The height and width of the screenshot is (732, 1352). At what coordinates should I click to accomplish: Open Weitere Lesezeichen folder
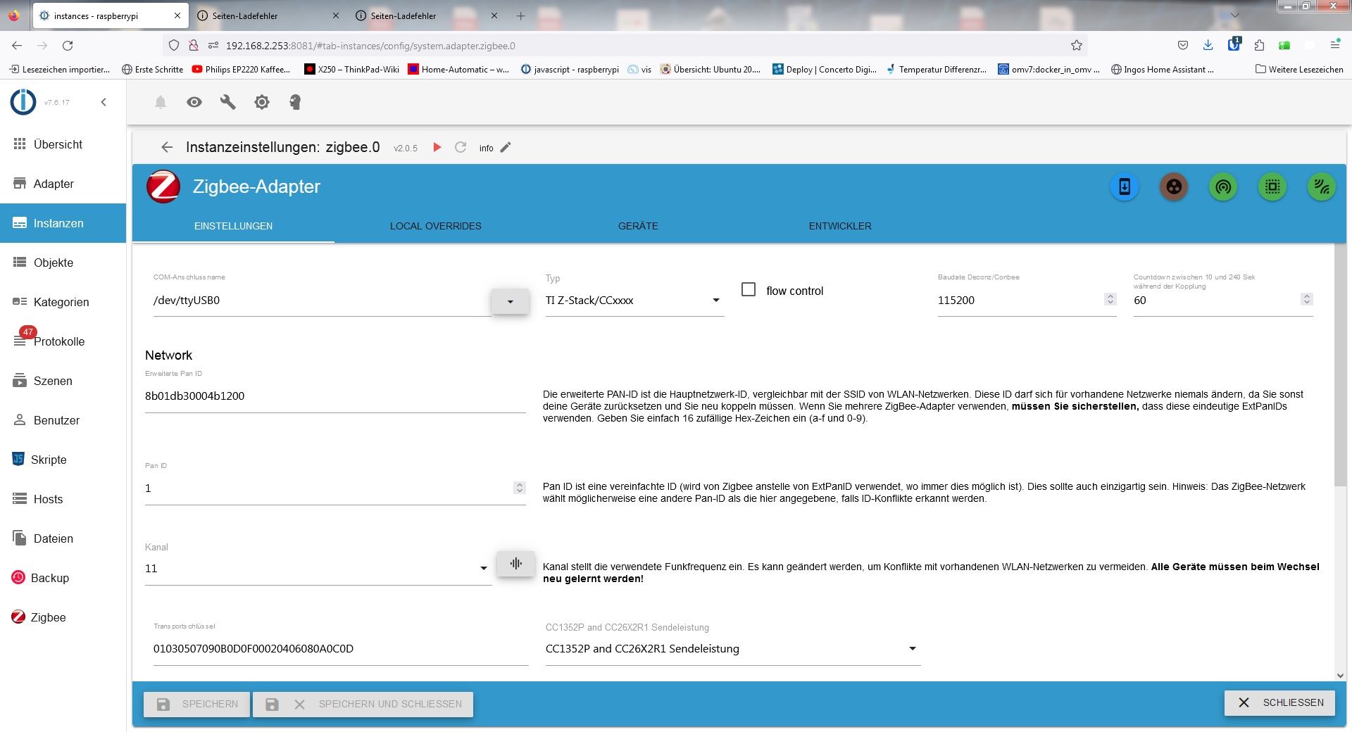(x=1299, y=69)
